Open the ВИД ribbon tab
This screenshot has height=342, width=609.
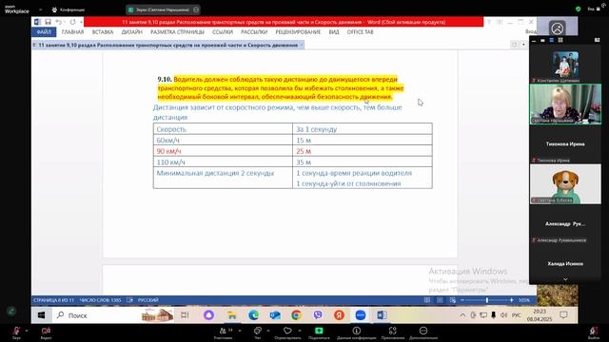pos(334,32)
